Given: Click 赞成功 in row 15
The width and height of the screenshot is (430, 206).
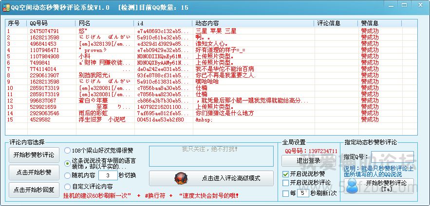Looking at the screenshot, I should point(370,120).
